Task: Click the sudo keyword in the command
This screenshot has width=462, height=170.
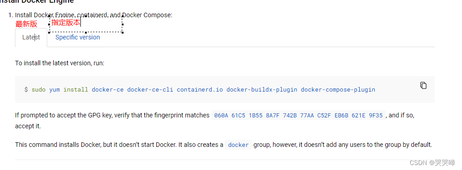Action: [x=39, y=89]
